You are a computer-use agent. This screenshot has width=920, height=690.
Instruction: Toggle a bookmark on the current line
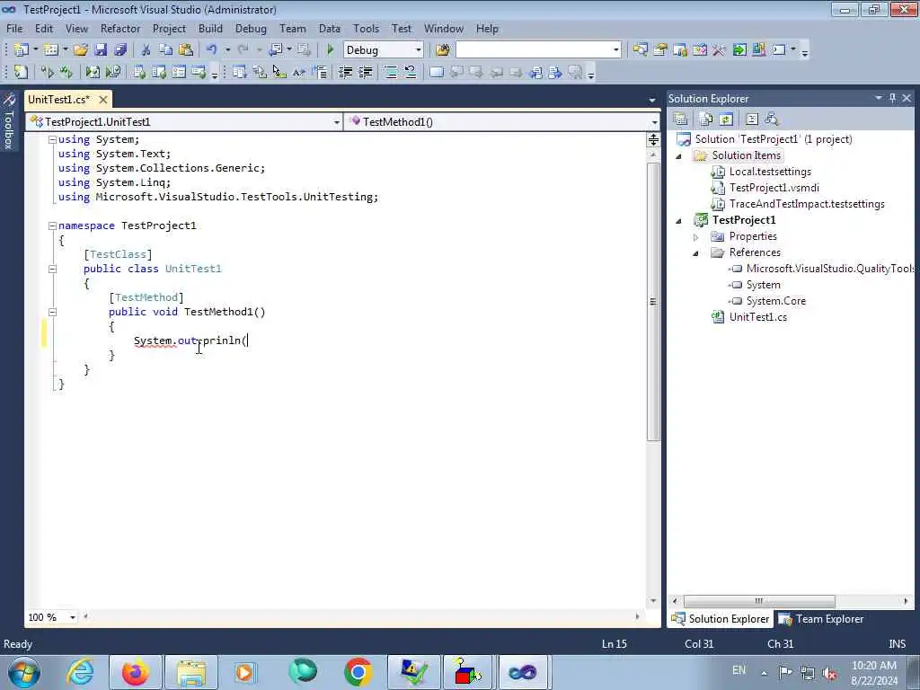coord(437,72)
